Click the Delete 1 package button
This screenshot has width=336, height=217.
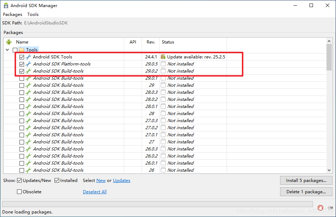click(306, 192)
